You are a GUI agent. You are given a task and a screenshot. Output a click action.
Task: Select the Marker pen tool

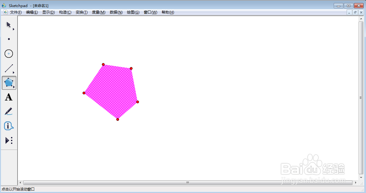[x=9, y=111]
